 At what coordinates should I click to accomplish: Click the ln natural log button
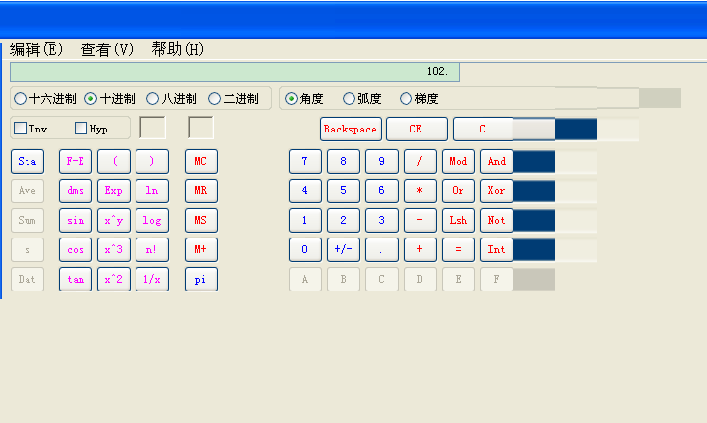[152, 191]
